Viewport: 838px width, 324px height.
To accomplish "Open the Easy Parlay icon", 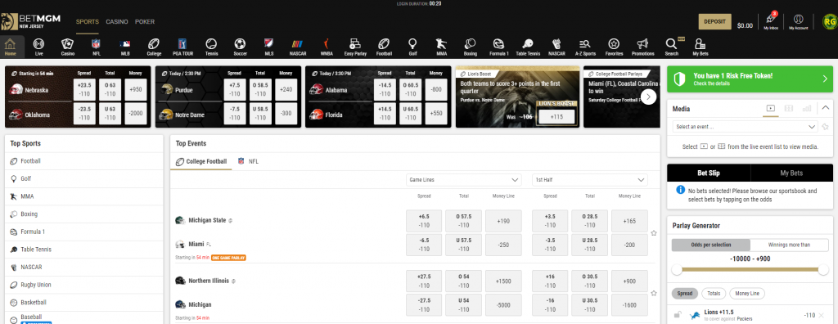I will (355, 47).
